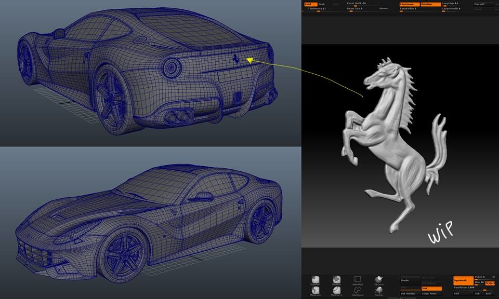This screenshot has height=299, width=499.
Task: Click the Dynamic draw size button
Action: click(x=384, y=9)
